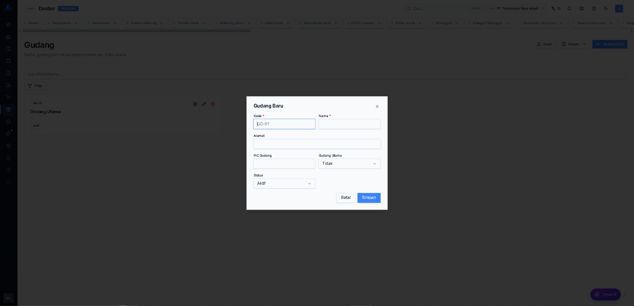Open Gudang Utama detail document icon
634x306 pixels.
point(195,104)
